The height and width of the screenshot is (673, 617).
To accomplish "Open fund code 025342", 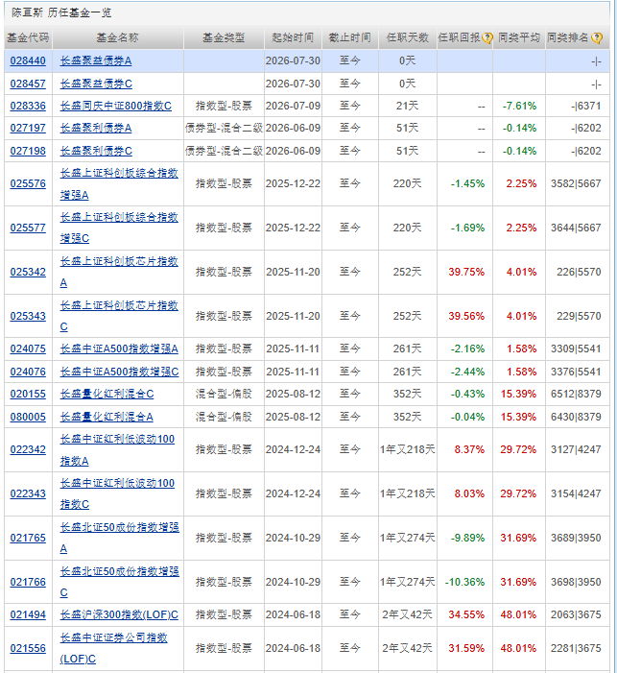I will tap(28, 272).
